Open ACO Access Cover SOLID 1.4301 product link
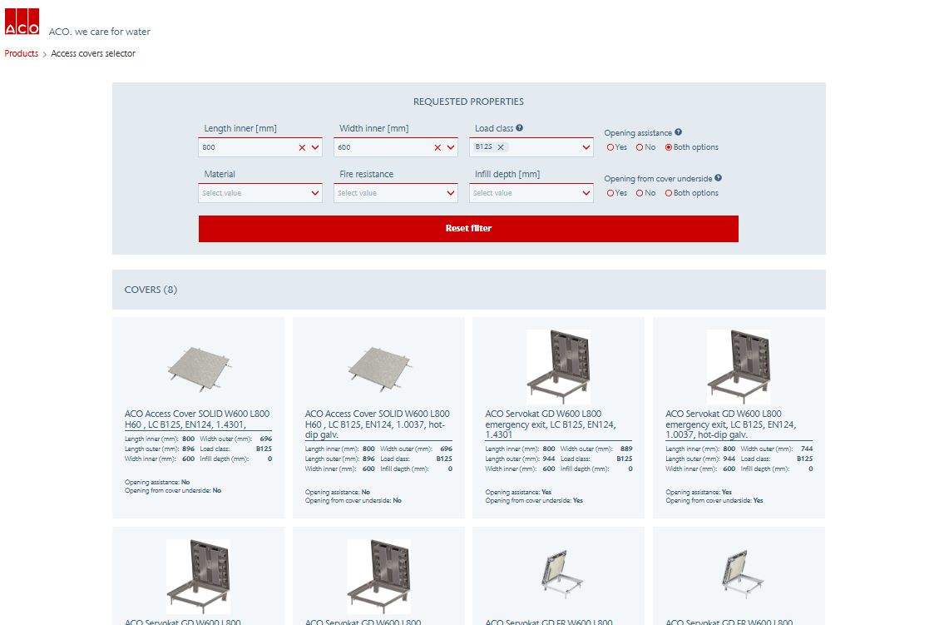 click(x=197, y=419)
